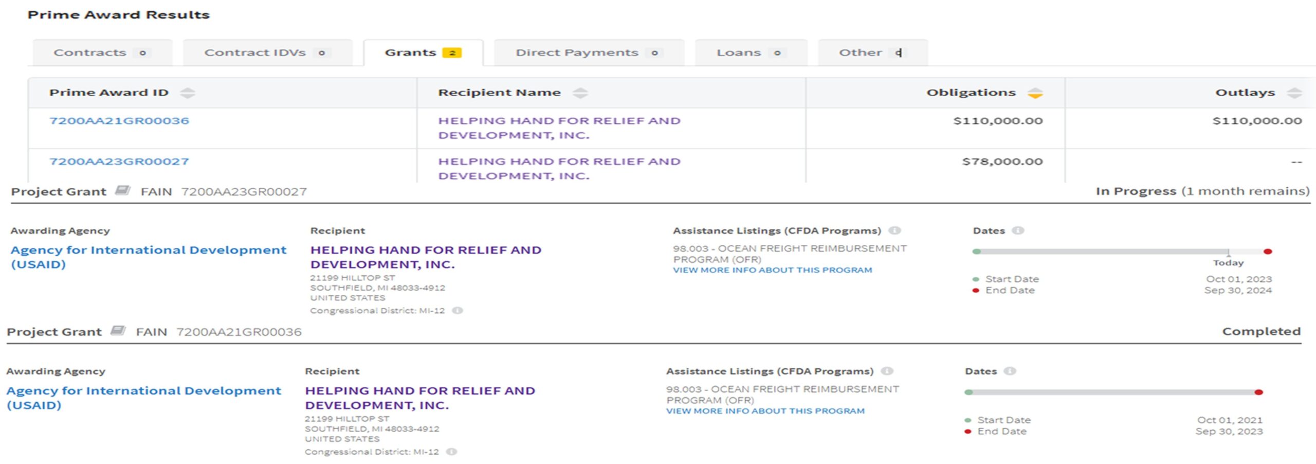Open the Contracts tab
The height and width of the screenshot is (464, 1316).
point(102,52)
